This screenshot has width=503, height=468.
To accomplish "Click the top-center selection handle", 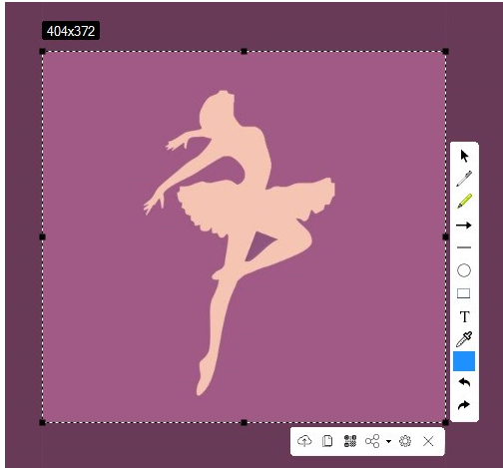I will click(244, 51).
